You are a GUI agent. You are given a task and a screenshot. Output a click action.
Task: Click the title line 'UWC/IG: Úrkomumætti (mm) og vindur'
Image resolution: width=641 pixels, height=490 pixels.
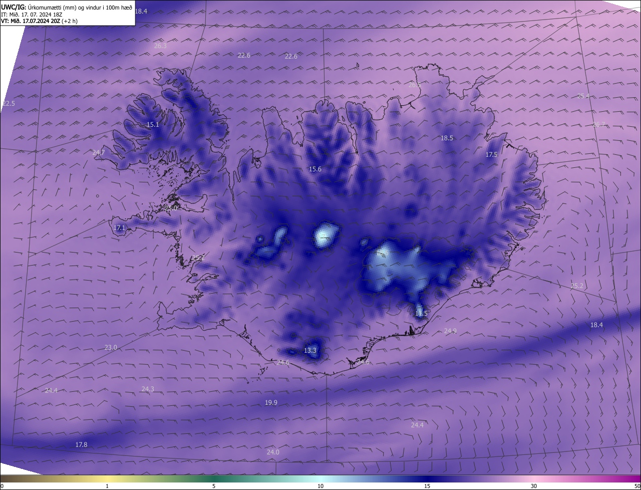[67, 7]
